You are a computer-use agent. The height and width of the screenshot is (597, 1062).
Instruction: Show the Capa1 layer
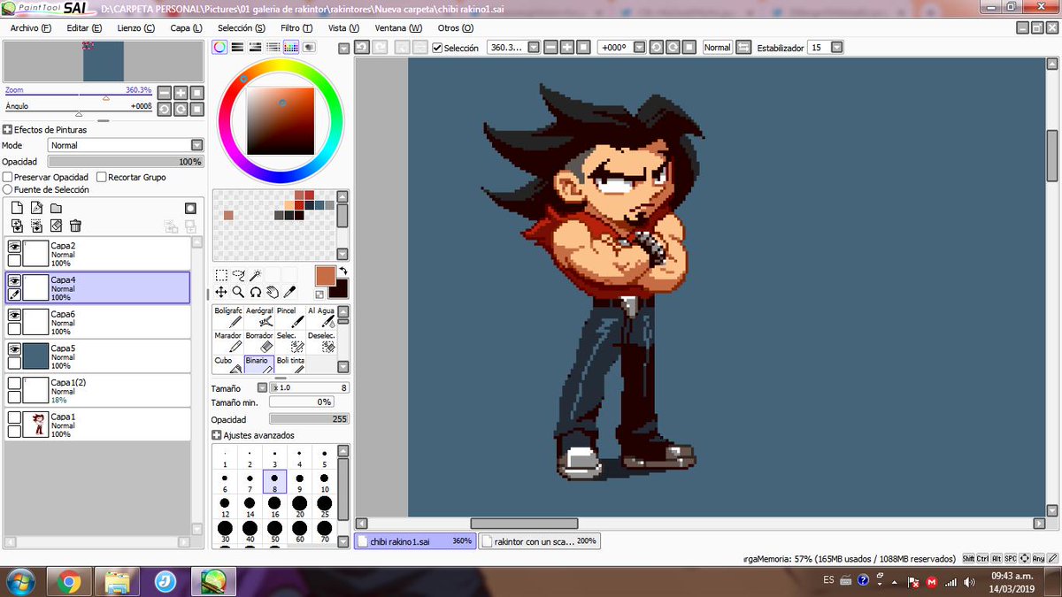14,417
